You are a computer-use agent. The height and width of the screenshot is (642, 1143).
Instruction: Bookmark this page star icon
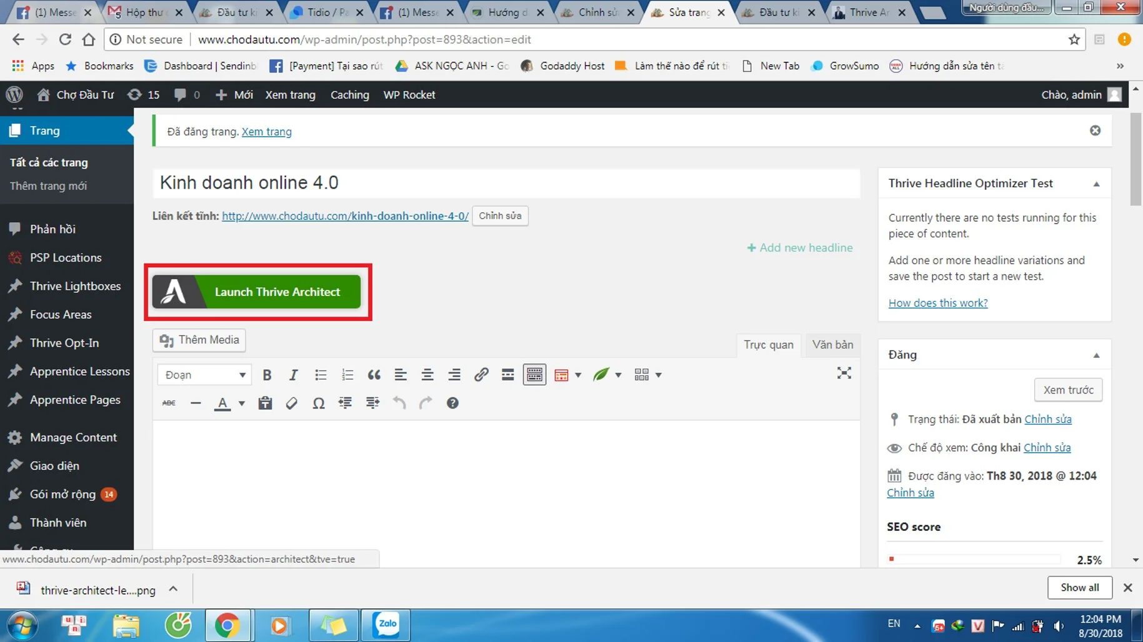1074,39
